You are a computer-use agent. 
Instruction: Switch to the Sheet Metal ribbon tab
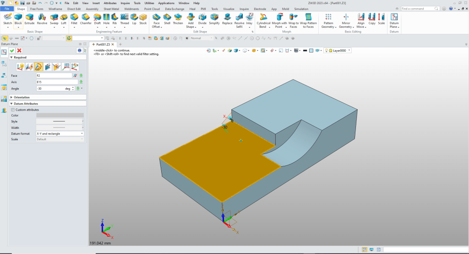(110, 9)
